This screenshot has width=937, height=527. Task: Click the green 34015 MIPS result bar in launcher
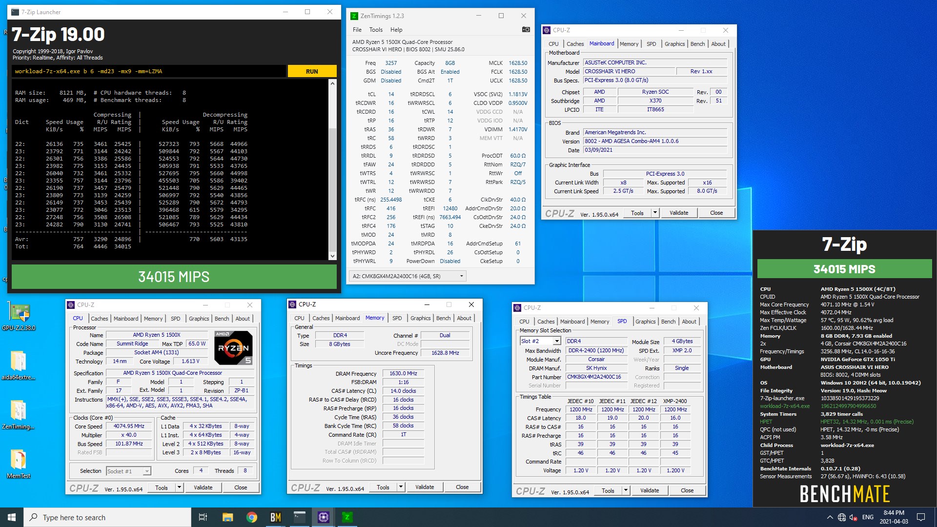pos(174,277)
